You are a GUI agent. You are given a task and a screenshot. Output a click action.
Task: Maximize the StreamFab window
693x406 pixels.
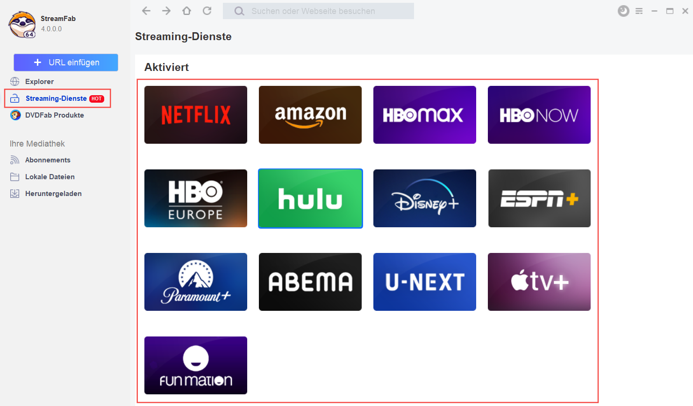pyautogui.click(x=670, y=11)
